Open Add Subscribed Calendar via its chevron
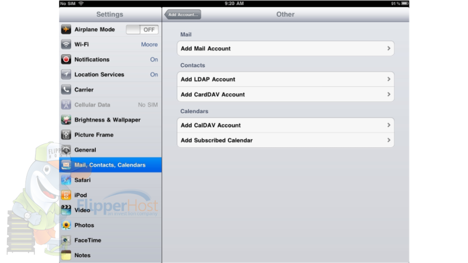Image resolution: width=468 pixels, height=263 pixels. click(389, 140)
